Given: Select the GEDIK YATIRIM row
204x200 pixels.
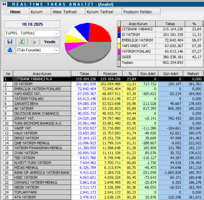Looking at the screenshot, I should pos(103,187).
